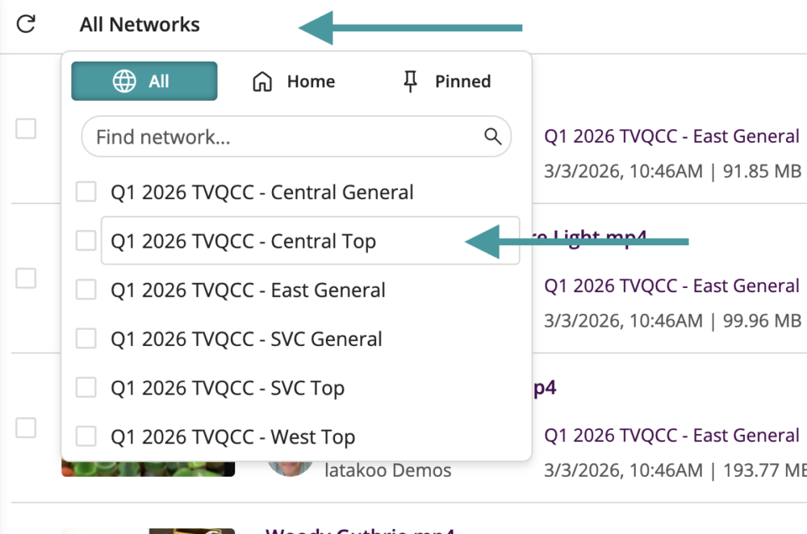Select the second file row checkbox
807x534 pixels.
(x=26, y=278)
